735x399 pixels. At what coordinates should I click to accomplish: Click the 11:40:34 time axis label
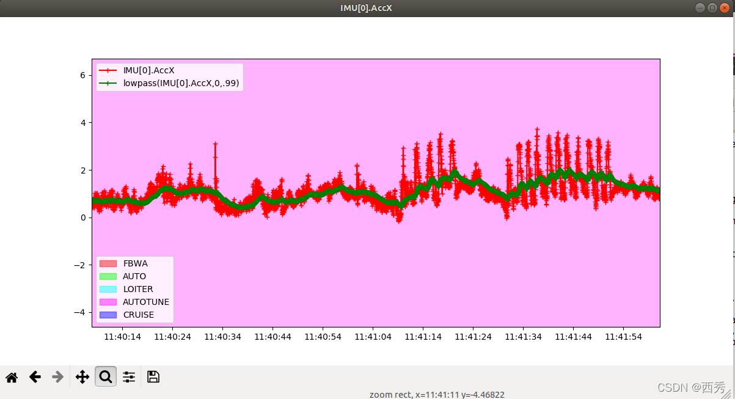pyautogui.click(x=222, y=337)
